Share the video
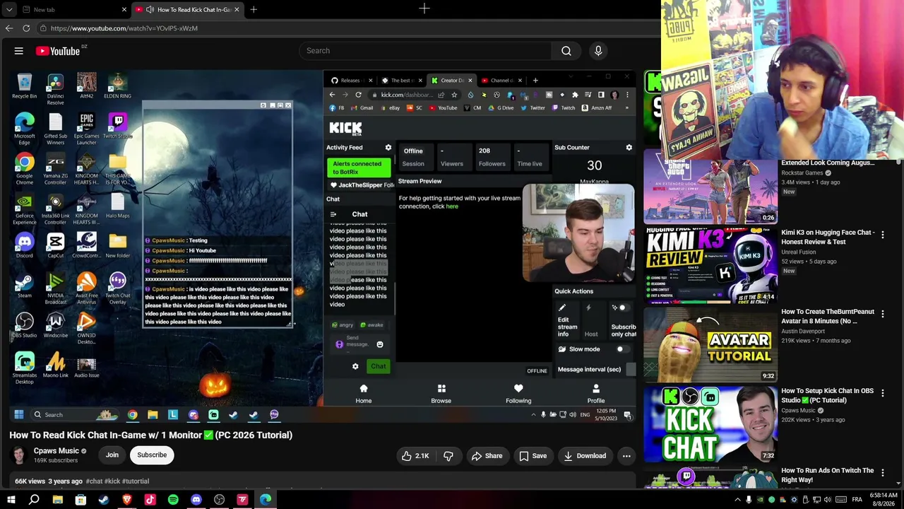Viewport: 904px width, 509px height. pos(487,456)
